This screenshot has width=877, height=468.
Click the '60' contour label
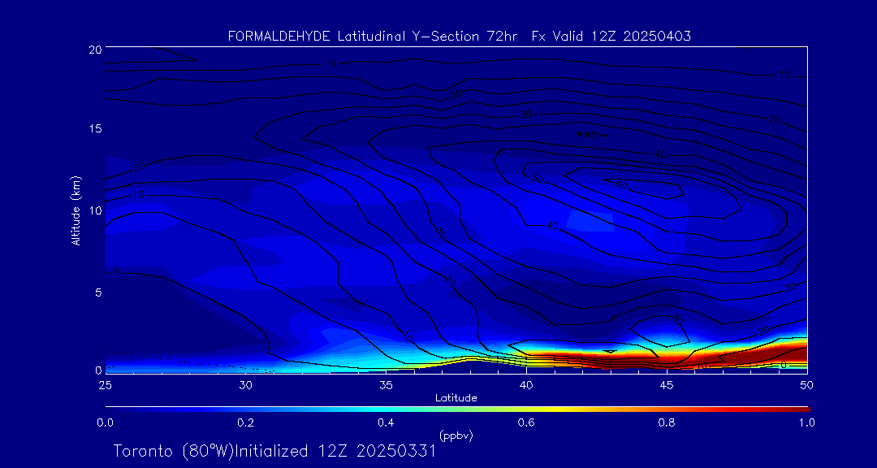[x=621, y=185]
